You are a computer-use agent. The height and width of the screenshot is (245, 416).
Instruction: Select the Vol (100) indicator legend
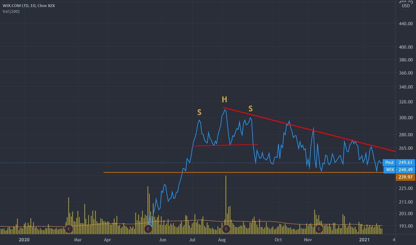click(x=11, y=12)
